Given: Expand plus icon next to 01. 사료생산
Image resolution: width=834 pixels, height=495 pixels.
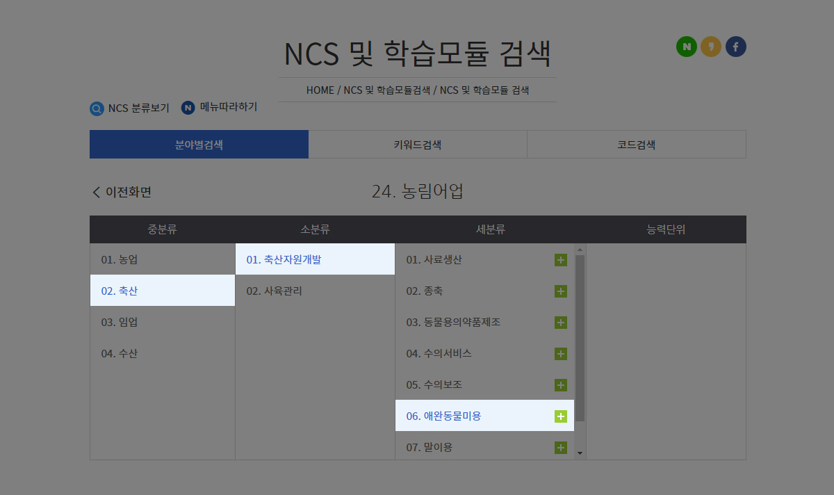Looking at the screenshot, I should click(561, 260).
